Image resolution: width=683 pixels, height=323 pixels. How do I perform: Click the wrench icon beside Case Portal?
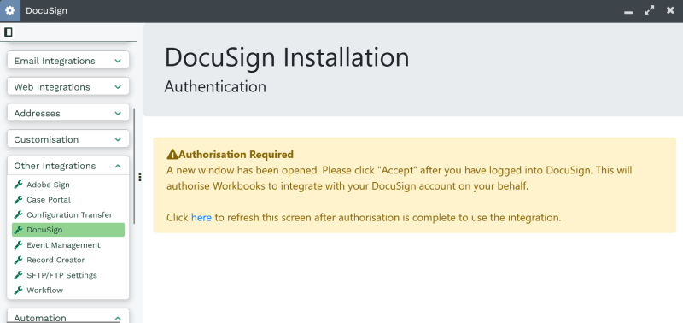click(18, 200)
